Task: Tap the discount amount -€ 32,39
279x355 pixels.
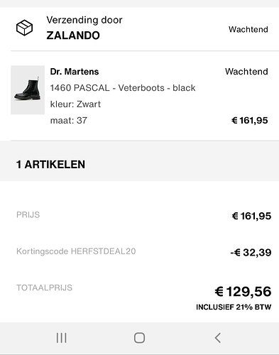Action: pyautogui.click(x=251, y=253)
